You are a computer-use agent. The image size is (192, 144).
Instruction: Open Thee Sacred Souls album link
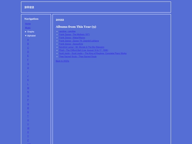point(78,57)
